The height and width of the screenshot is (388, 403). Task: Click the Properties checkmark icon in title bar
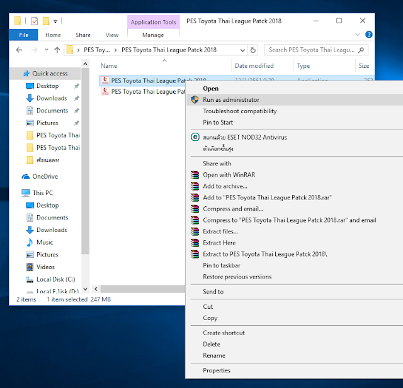pos(35,21)
